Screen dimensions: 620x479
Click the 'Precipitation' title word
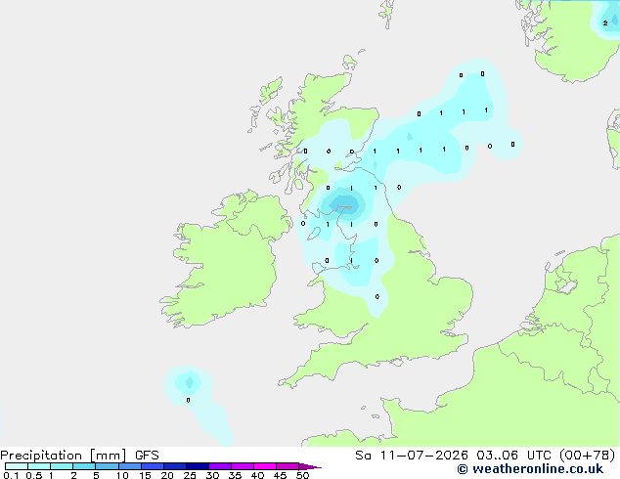(x=41, y=456)
